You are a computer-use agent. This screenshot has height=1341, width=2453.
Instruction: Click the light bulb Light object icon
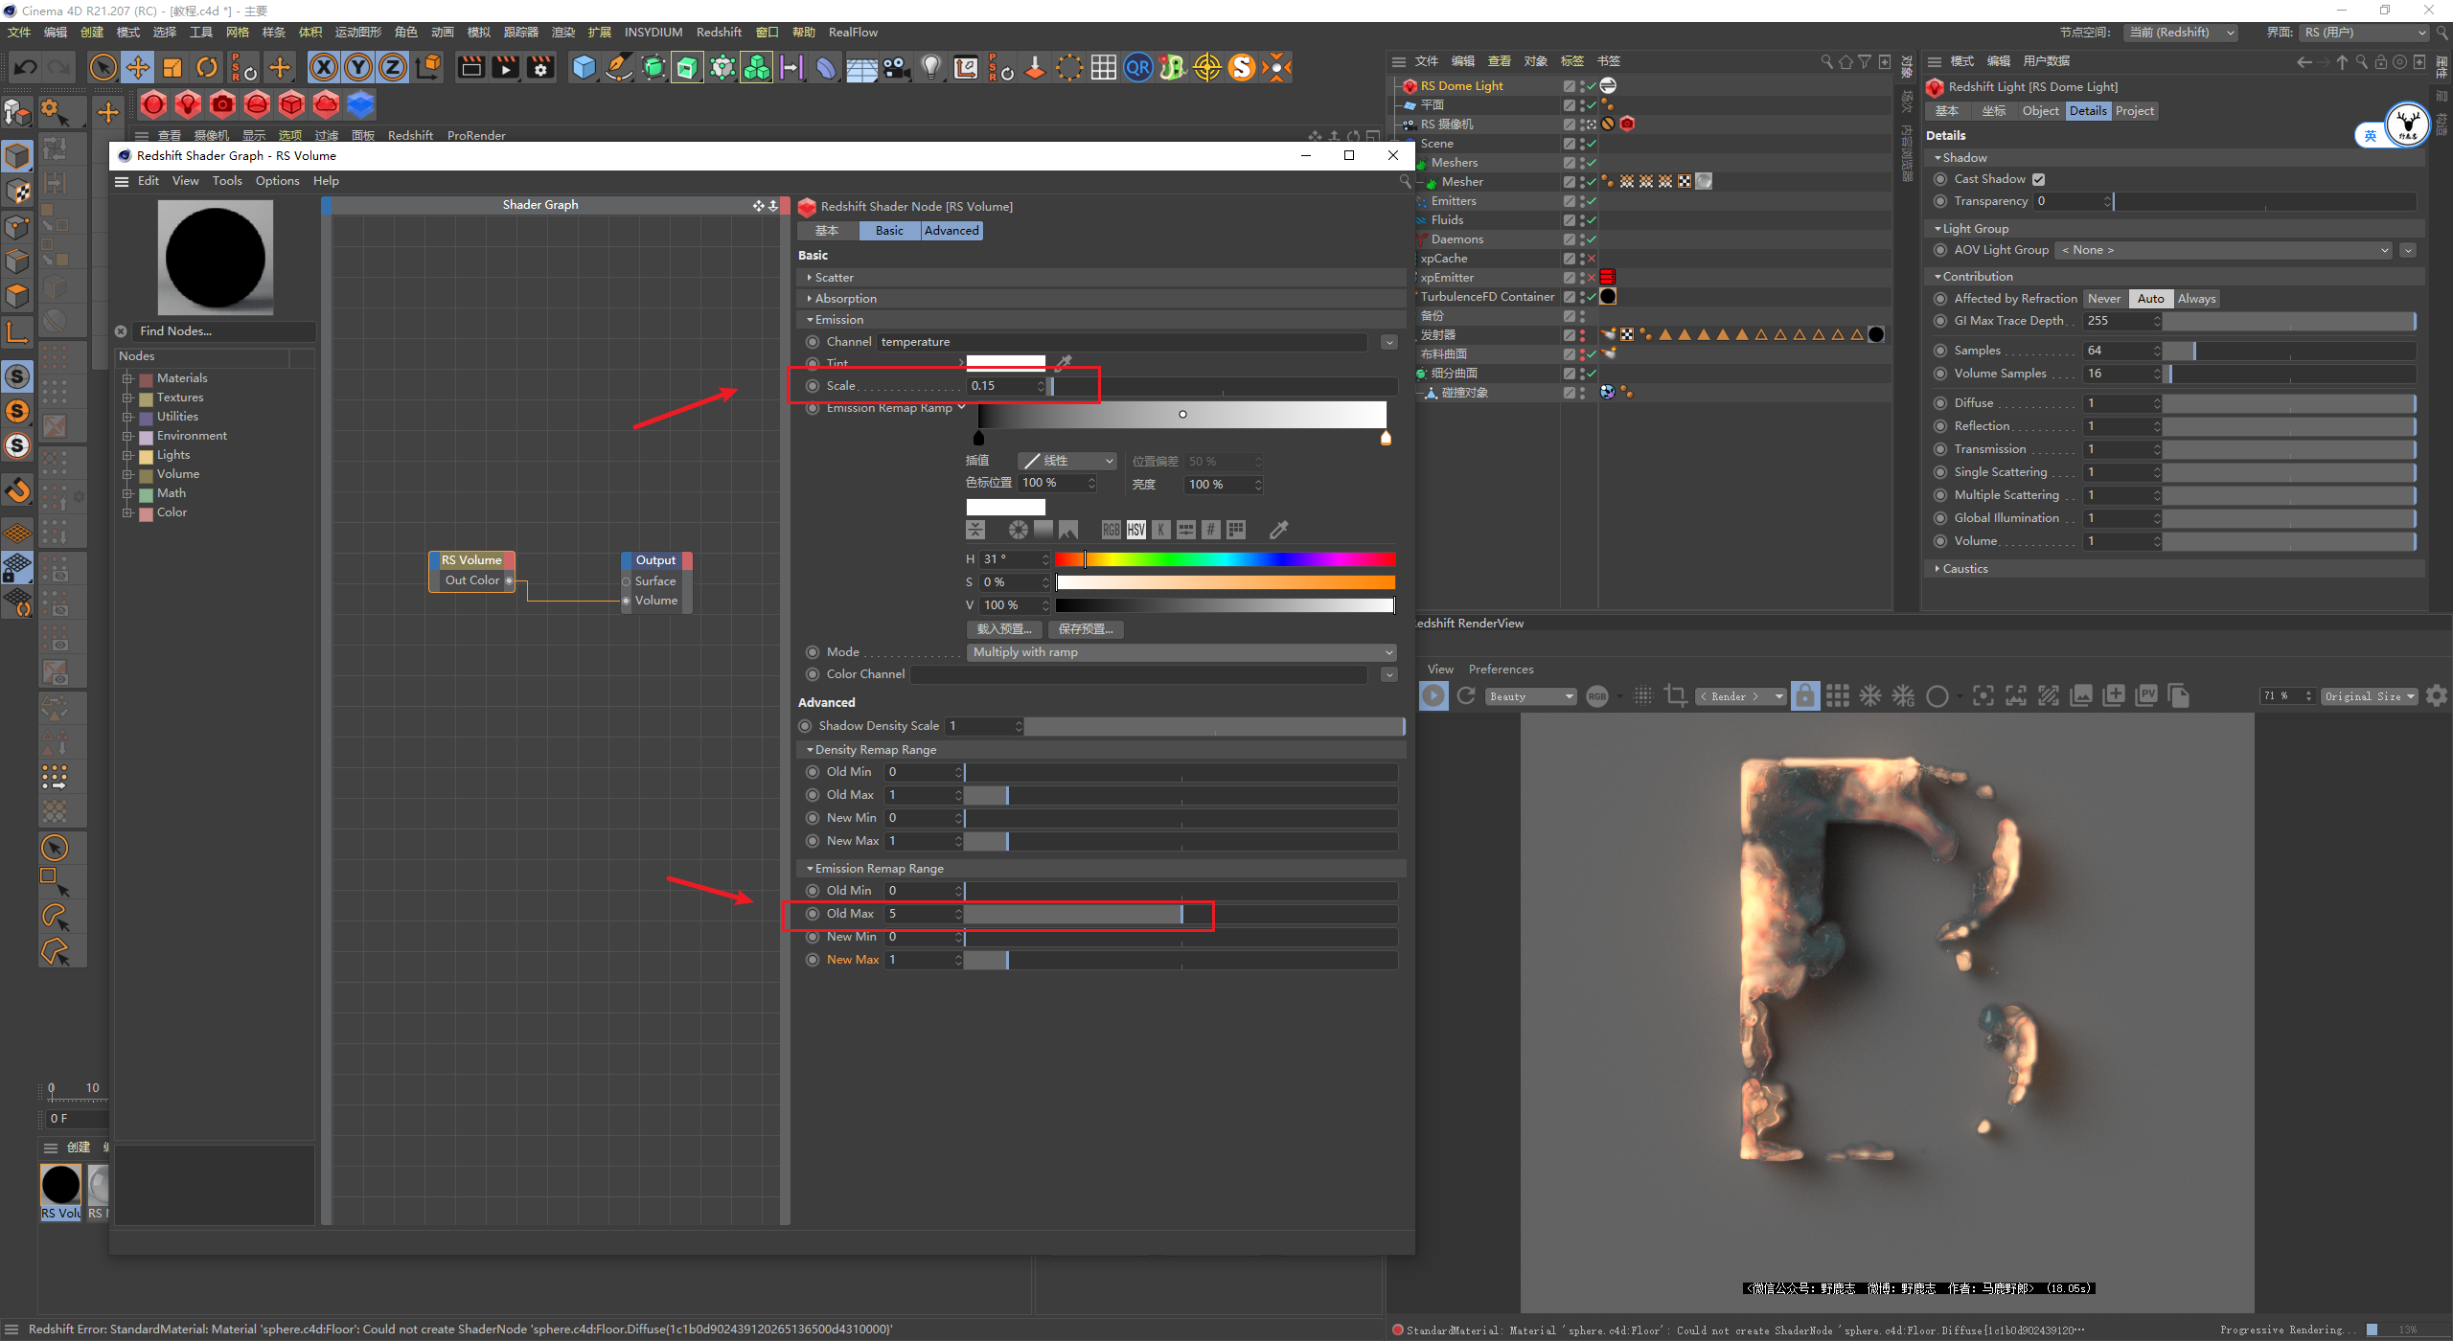click(x=930, y=67)
